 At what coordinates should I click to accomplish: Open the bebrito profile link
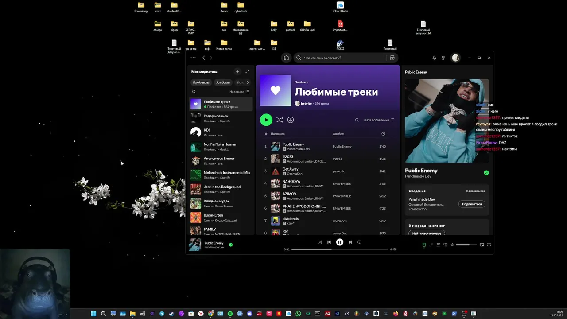[306, 103]
